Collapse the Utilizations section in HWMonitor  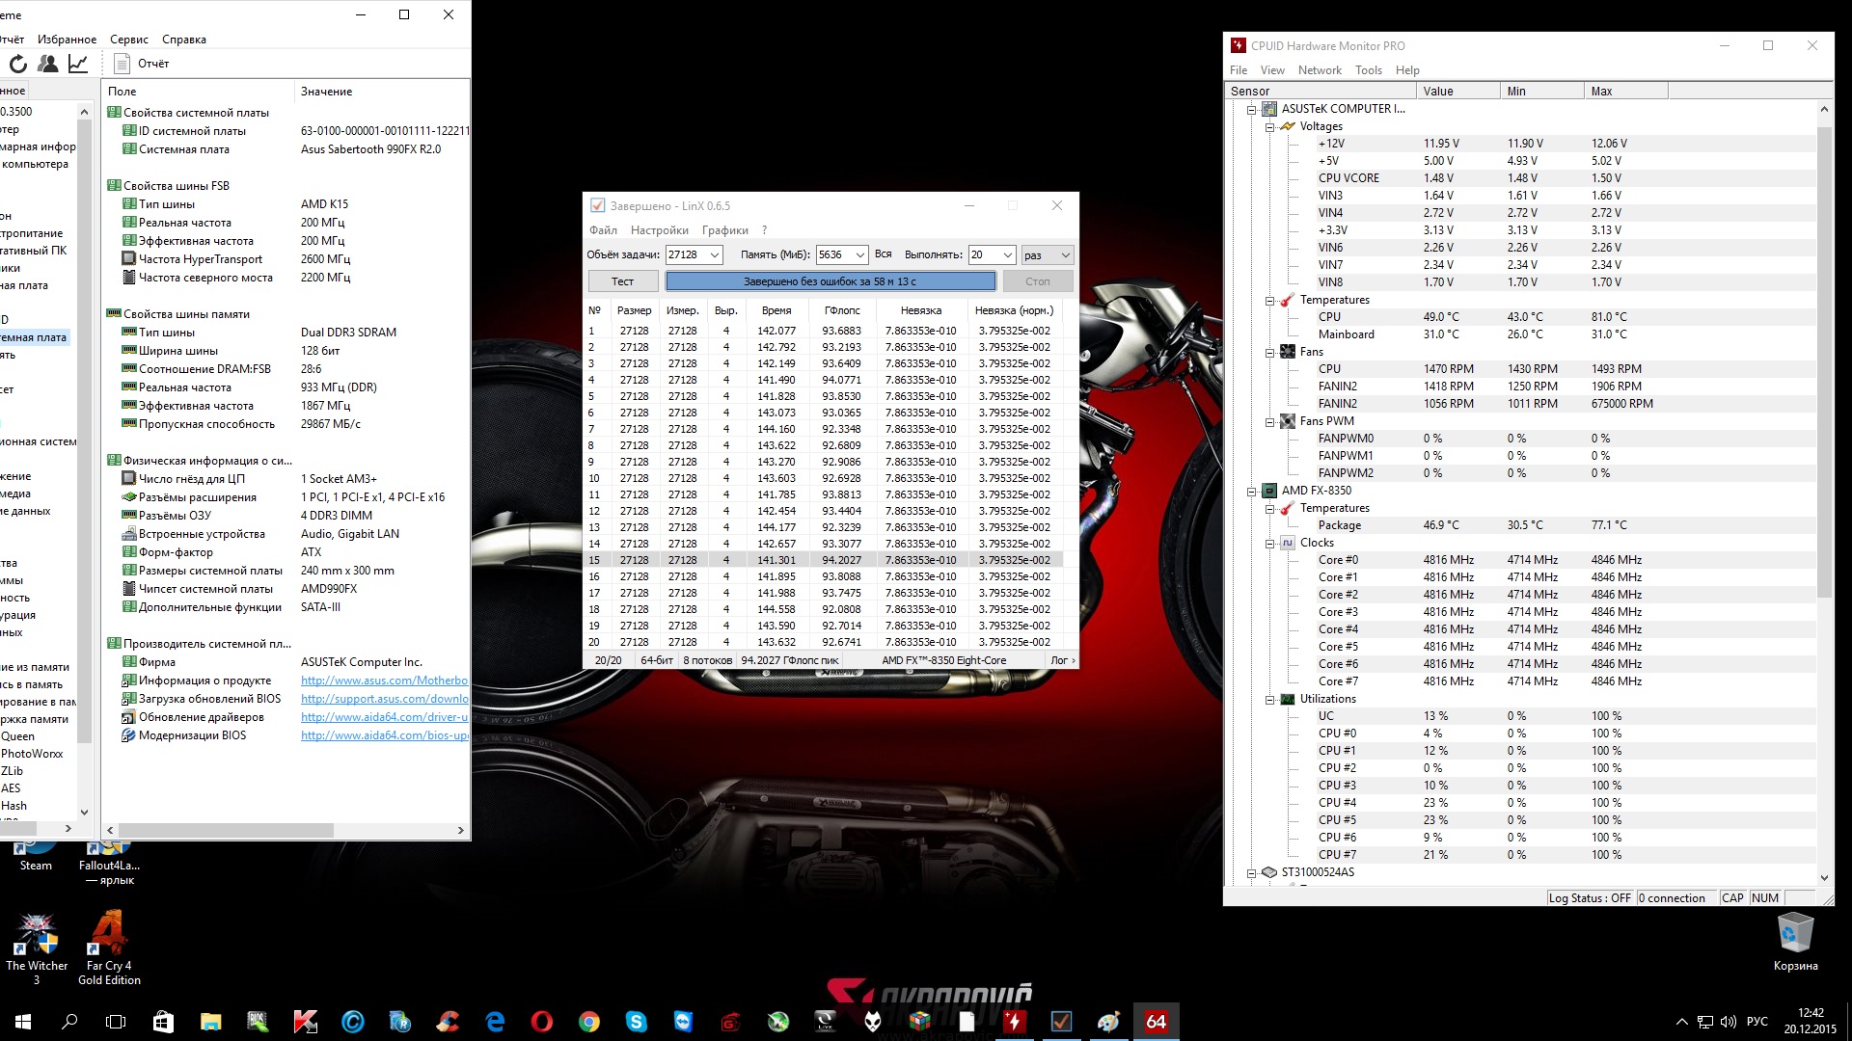point(1270,700)
